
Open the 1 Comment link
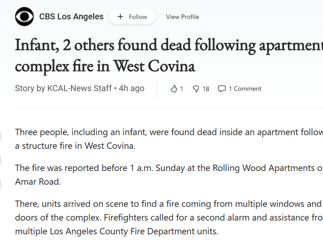click(245, 89)
